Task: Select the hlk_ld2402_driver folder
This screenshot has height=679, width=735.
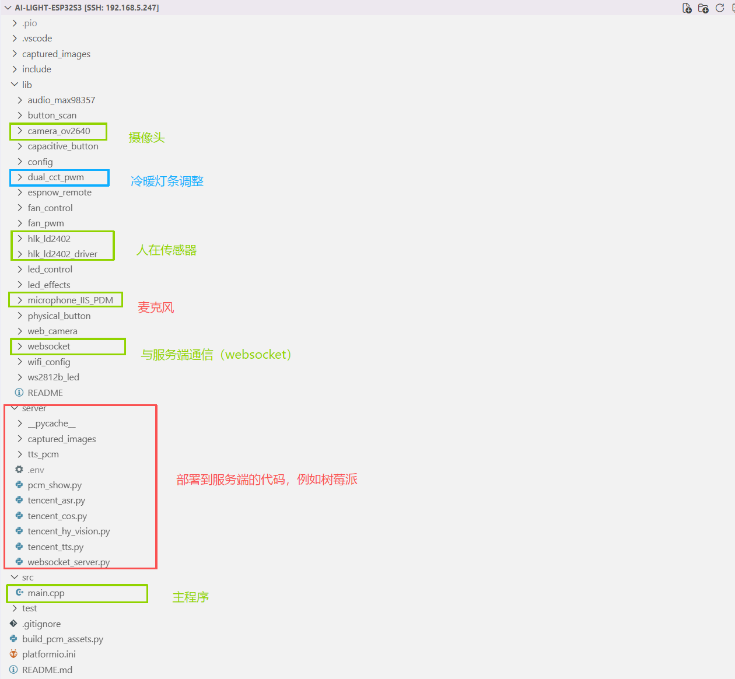Action: tap(62, 254)
